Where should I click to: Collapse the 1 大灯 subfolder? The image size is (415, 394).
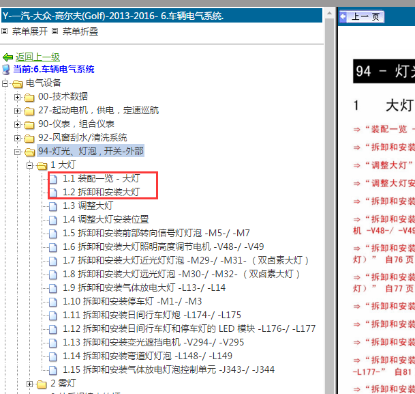[x=30, y=166]
